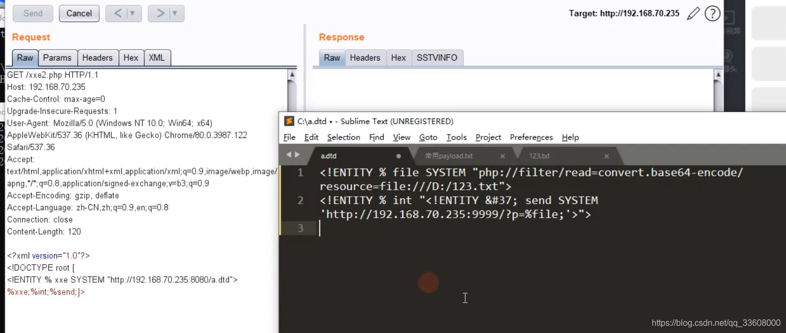786x333 pixels.
Task: Switch to the Response Hex tab
Action: (399, 58)
